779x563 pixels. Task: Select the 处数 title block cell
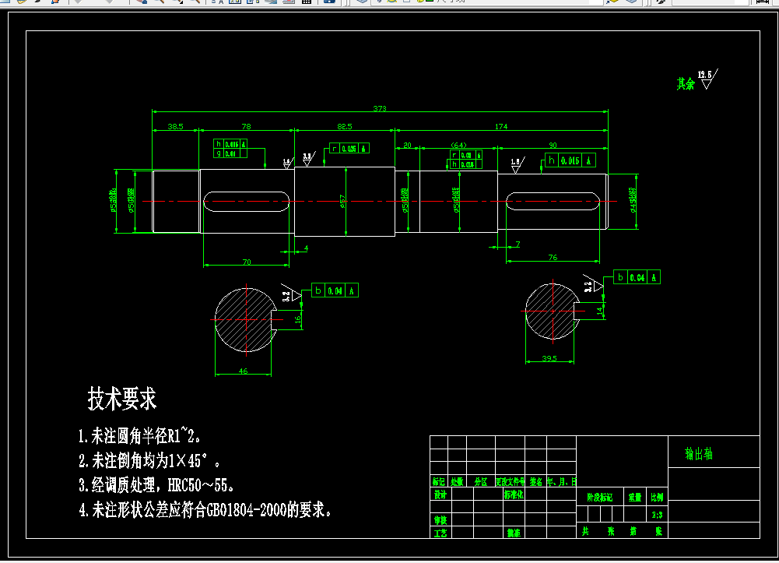pos(457,481)
